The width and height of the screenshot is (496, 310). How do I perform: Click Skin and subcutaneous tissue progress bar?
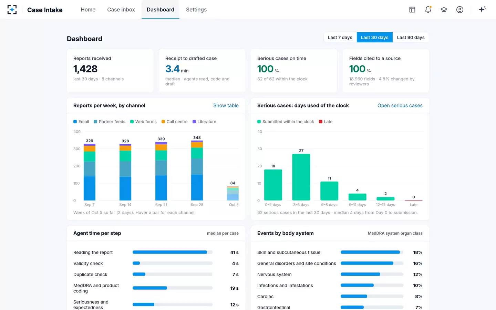[372, 252]
